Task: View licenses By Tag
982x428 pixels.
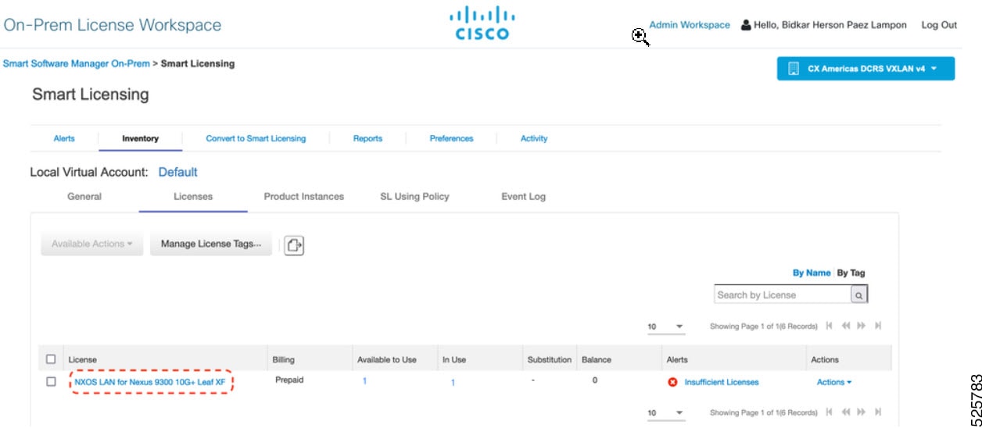Action: (851, 273)
